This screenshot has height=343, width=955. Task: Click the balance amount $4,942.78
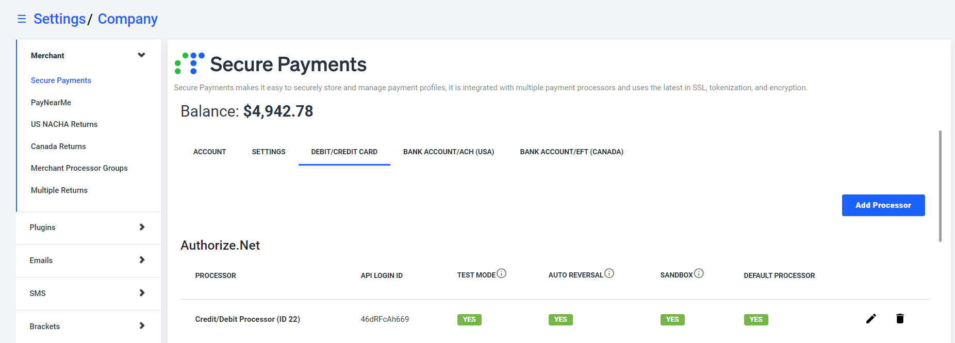click(278, 111)
